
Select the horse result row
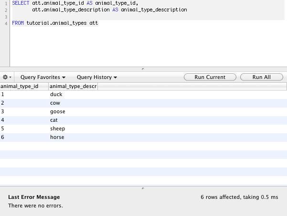[x=143, y=137]
